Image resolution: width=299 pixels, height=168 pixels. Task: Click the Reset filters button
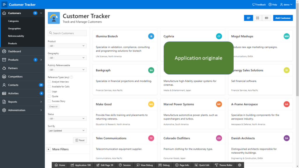tap(80, 140)
